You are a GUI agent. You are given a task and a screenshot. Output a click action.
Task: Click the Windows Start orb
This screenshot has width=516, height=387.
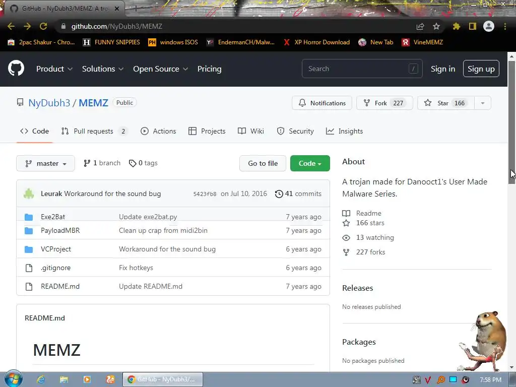point(13,379)
